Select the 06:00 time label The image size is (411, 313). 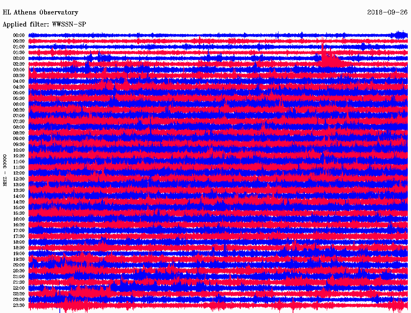[19, 104]
